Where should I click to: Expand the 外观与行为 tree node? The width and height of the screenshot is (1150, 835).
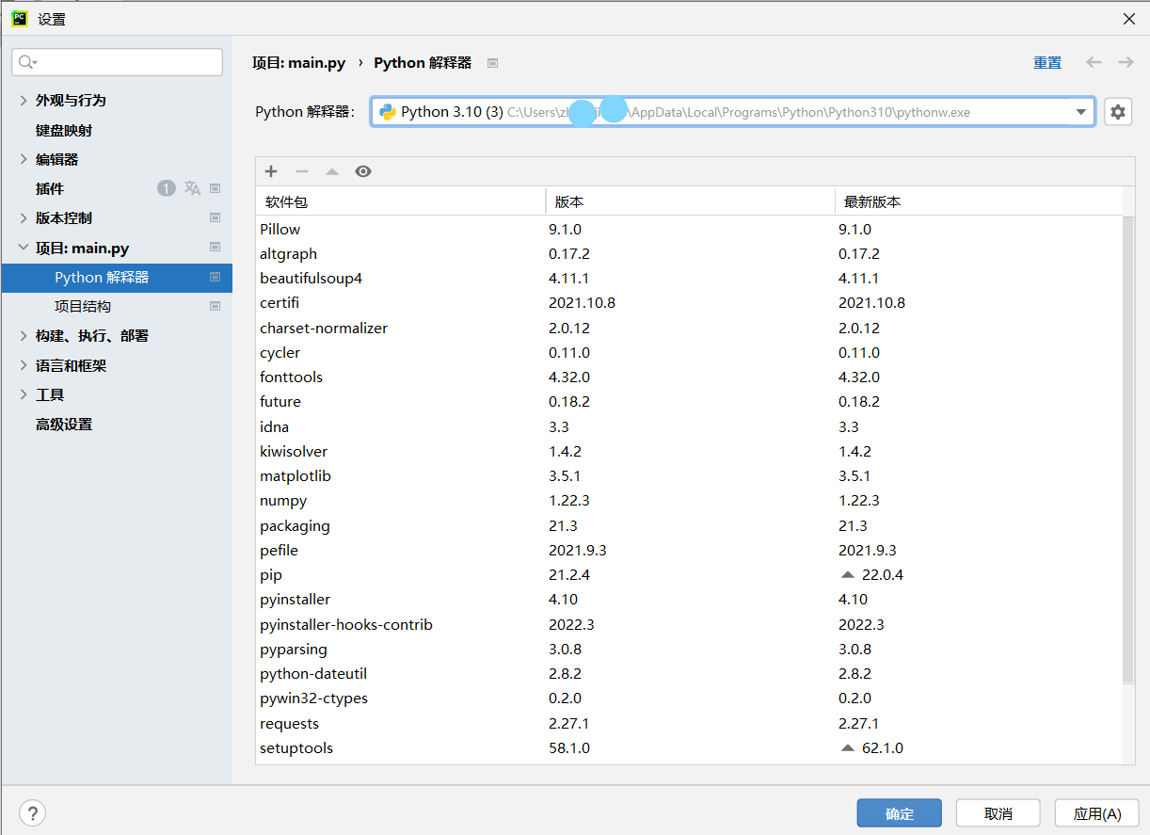click(x=24, y=100)
